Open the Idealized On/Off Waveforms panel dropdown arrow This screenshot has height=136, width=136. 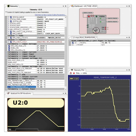pos(63,93)
